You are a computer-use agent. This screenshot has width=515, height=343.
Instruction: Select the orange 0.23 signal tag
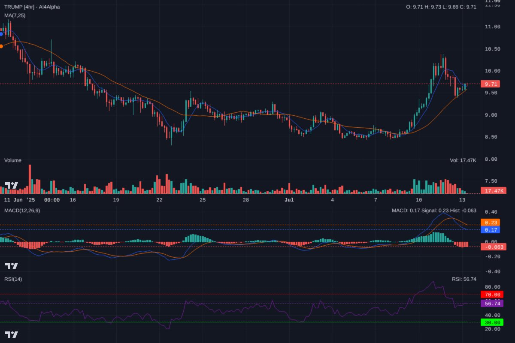coord(490,223)
